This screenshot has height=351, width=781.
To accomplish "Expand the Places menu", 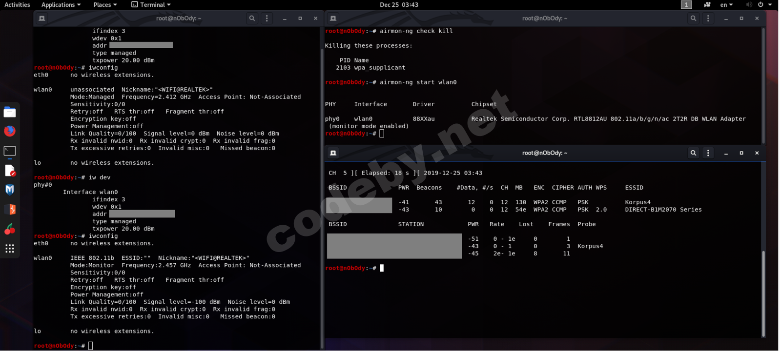I will pyautogui.click(x=105, y=5).
